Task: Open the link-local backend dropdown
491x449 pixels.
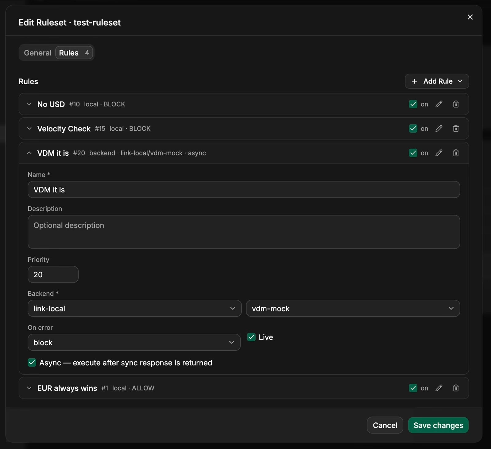Action: coord(134,308)
